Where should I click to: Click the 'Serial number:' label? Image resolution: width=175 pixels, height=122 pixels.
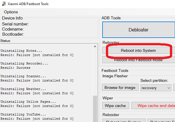[15, 24]
